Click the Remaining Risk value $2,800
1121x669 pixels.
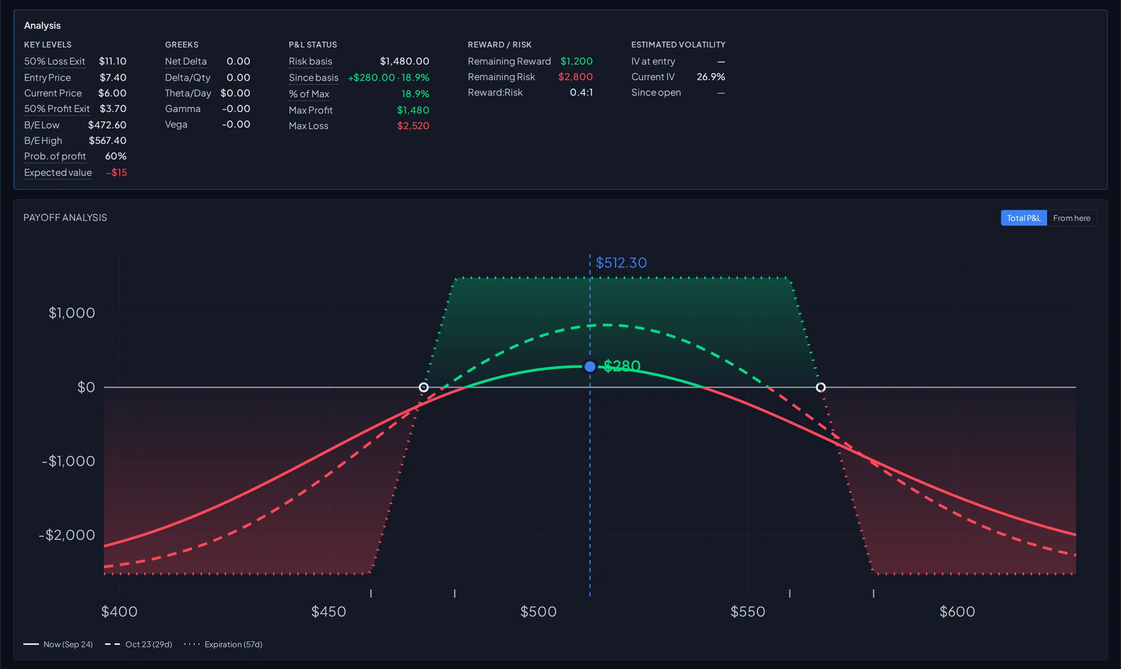(575, 77)
